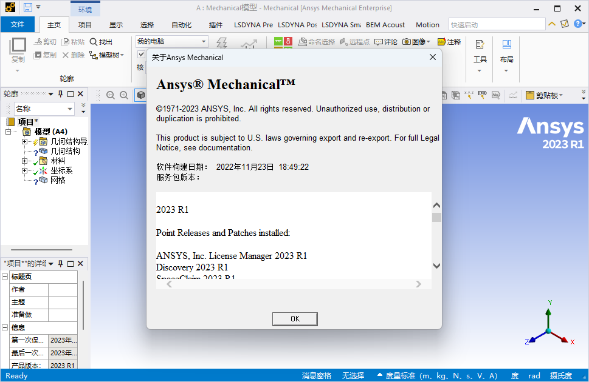Open the LSDYNA Pre ribbon tab

click(253, 25)
